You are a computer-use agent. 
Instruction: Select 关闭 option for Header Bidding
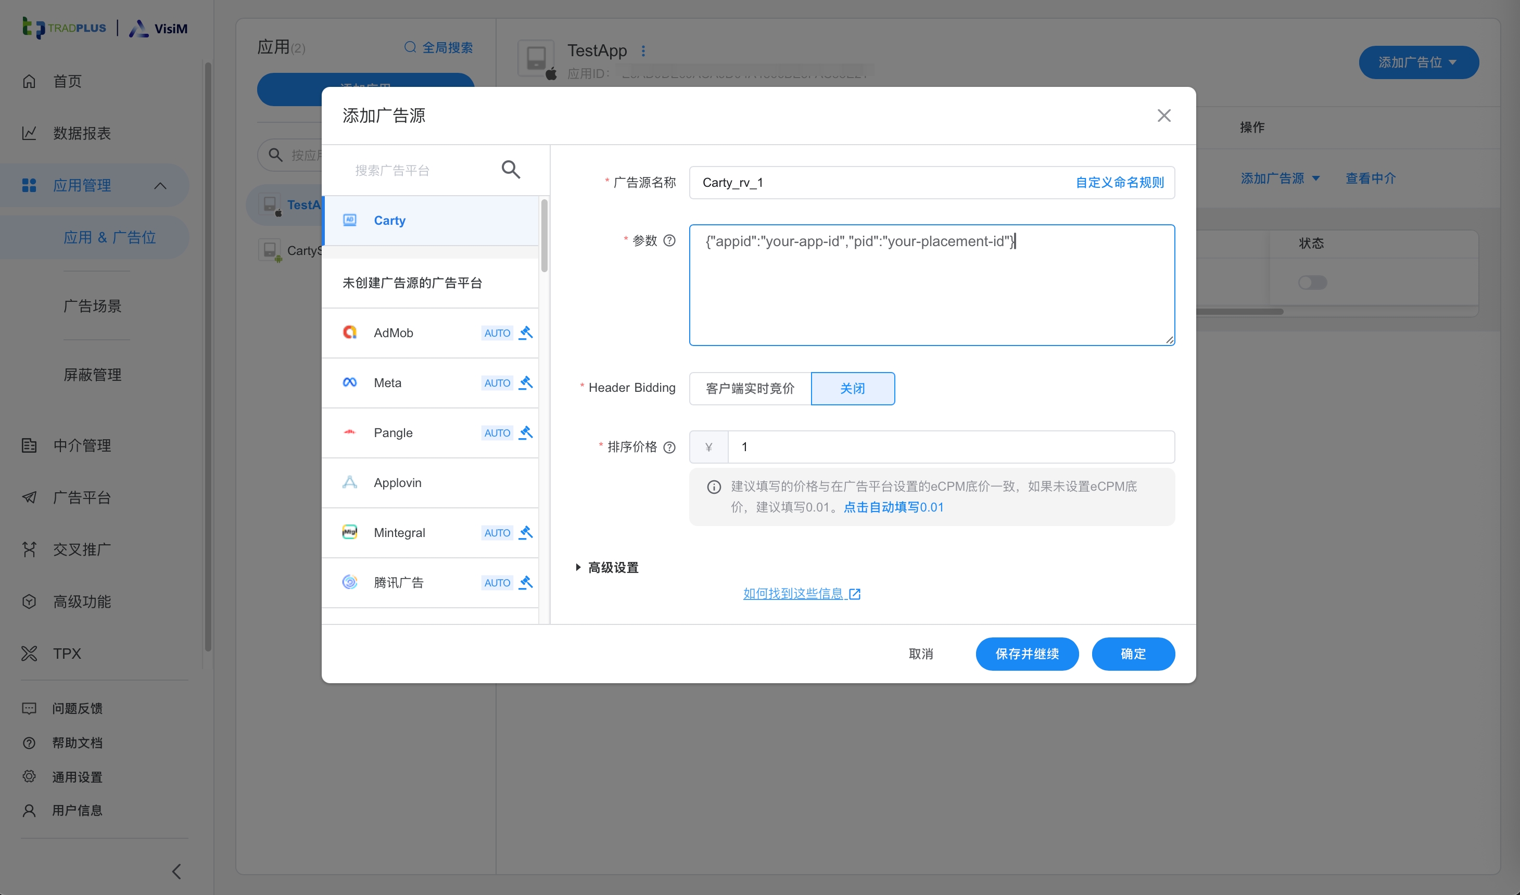click(x=853, y=388)
